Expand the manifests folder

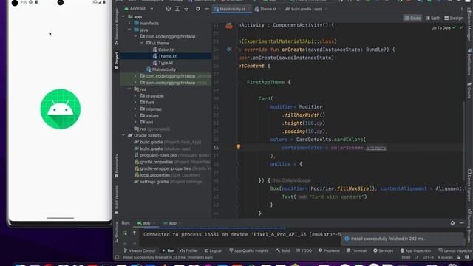click(x=129, y=23)
